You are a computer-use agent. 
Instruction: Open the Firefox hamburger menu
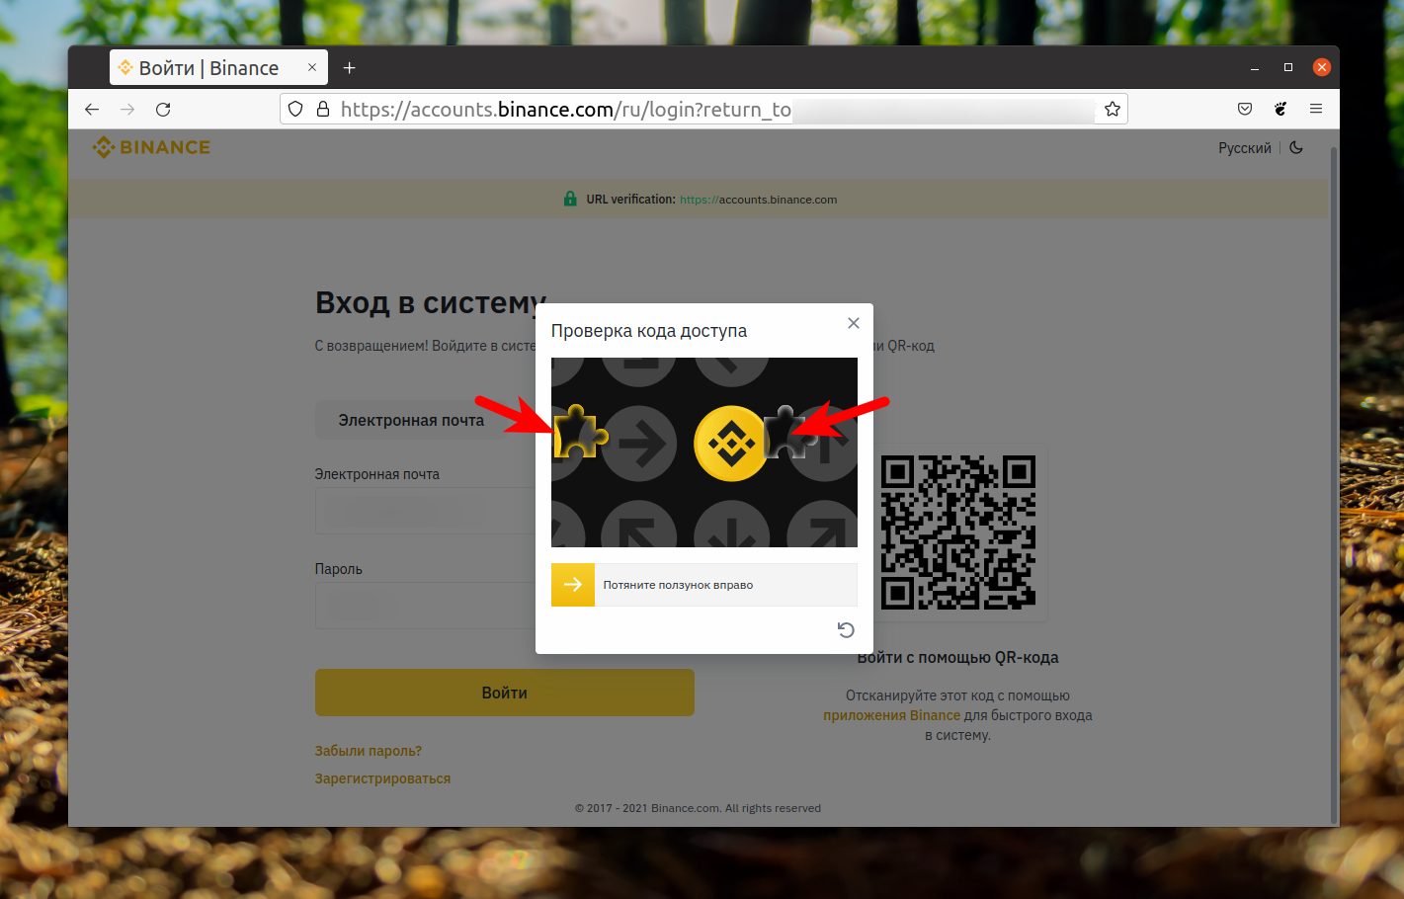(1316, 109)
